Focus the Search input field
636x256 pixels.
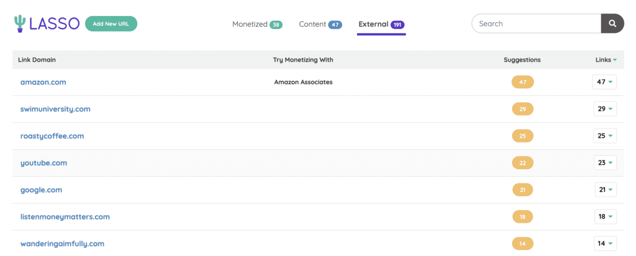click(x=536, y=24)
